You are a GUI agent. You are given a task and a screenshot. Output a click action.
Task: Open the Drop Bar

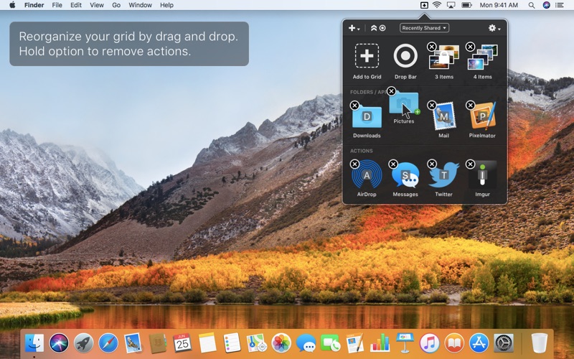pyautogui.click(x=405, y=57)
